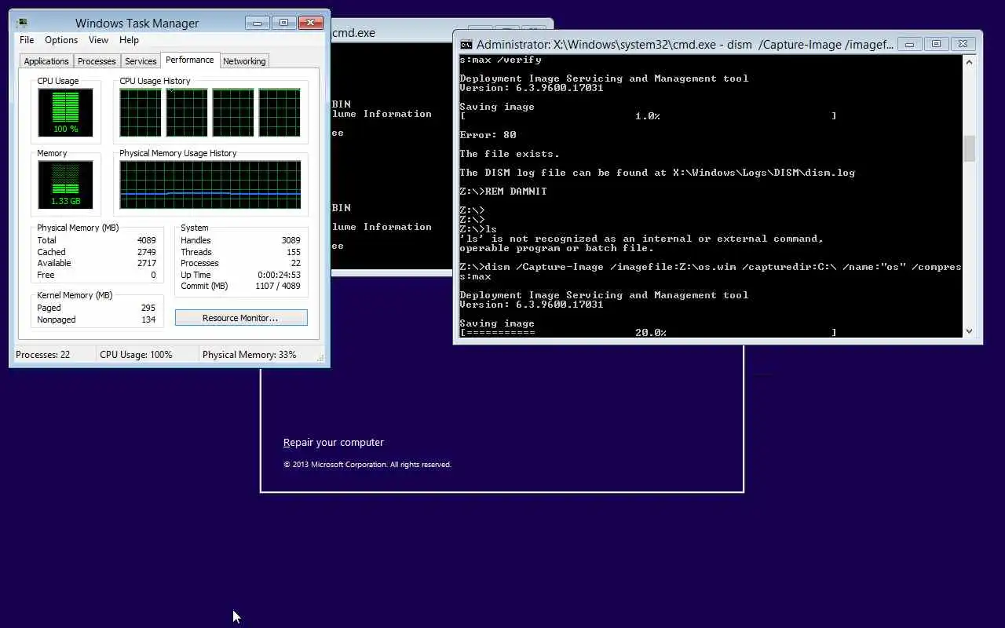
Task: Click the 20.0% saving image progress line
Action: (648, 333)
